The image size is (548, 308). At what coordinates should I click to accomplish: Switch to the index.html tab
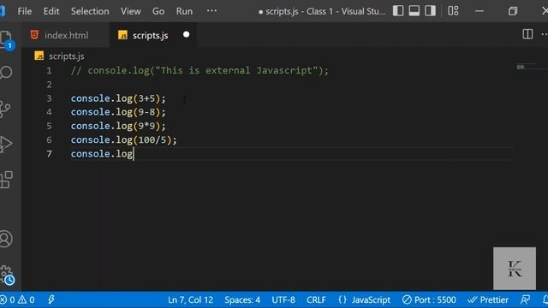click(x=66, y=35)
